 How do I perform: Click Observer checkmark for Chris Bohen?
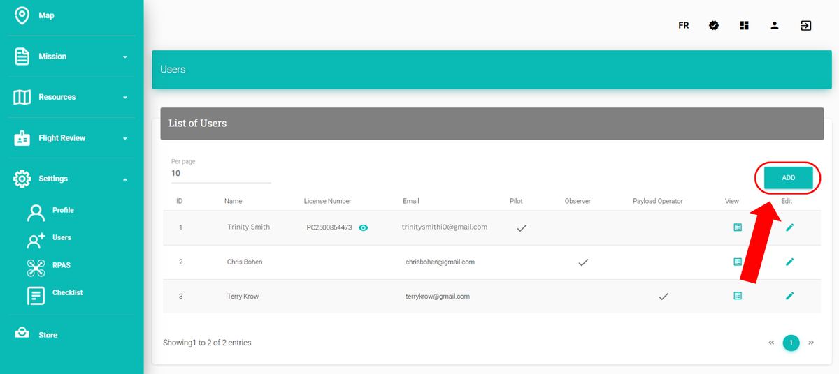click(582, 262)
